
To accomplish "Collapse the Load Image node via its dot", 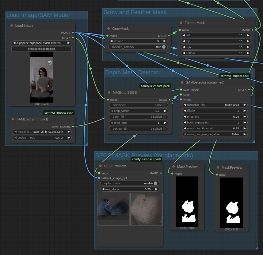I will click(x=12, y=25).
